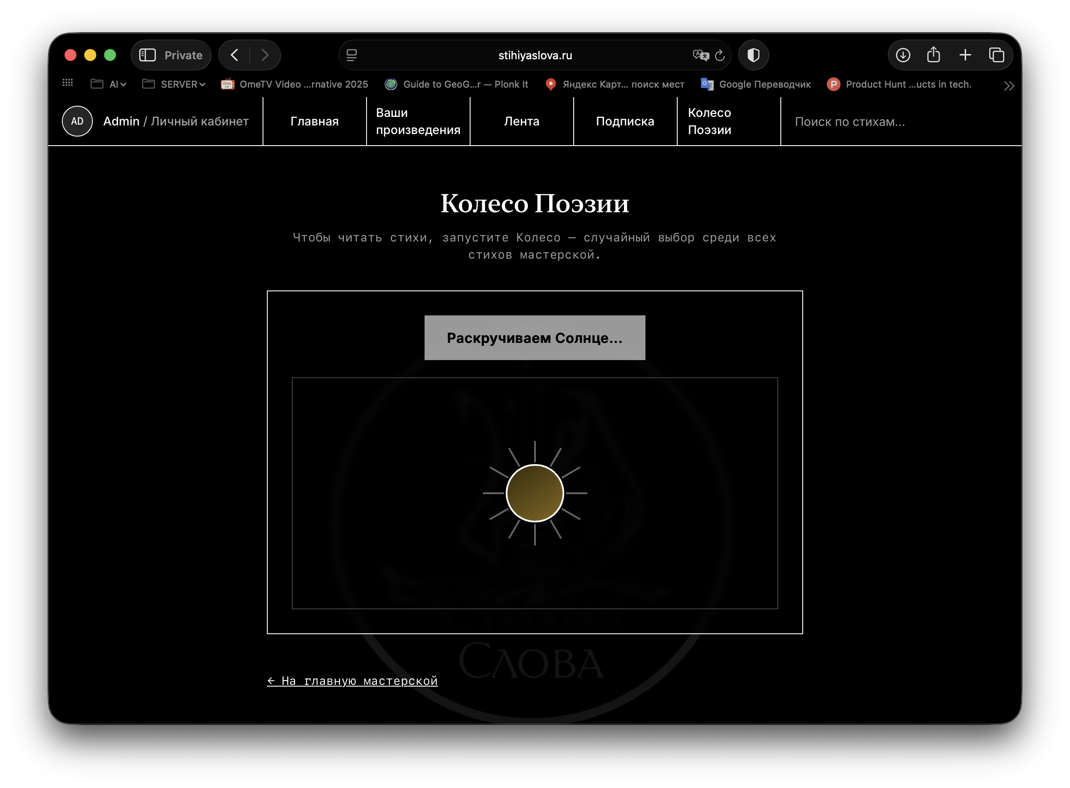Open the AD admin avatar profile
Screen dimensions: 1070x788
point(77,121)
